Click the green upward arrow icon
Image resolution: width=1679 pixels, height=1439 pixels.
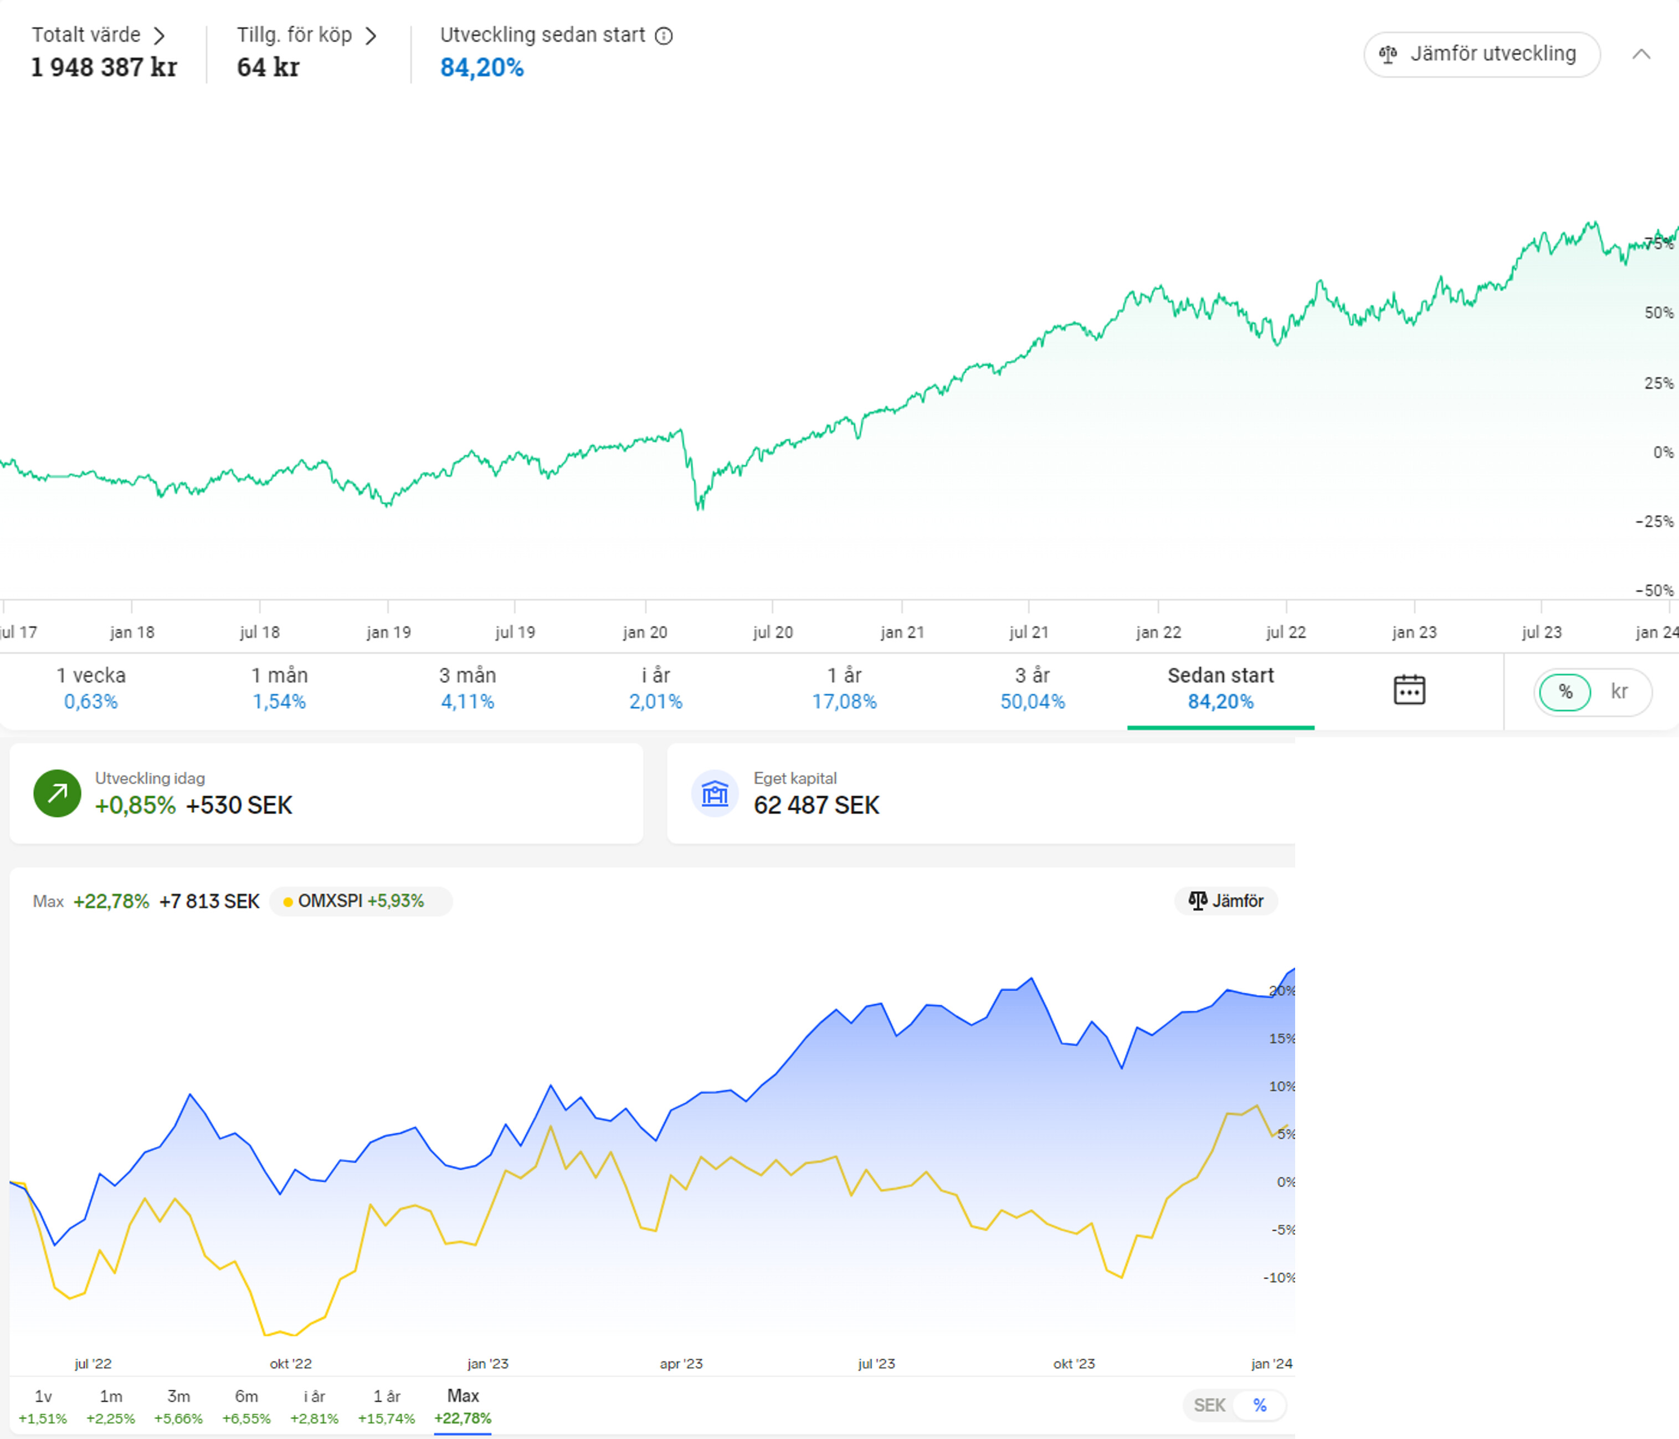coord(57,793)
